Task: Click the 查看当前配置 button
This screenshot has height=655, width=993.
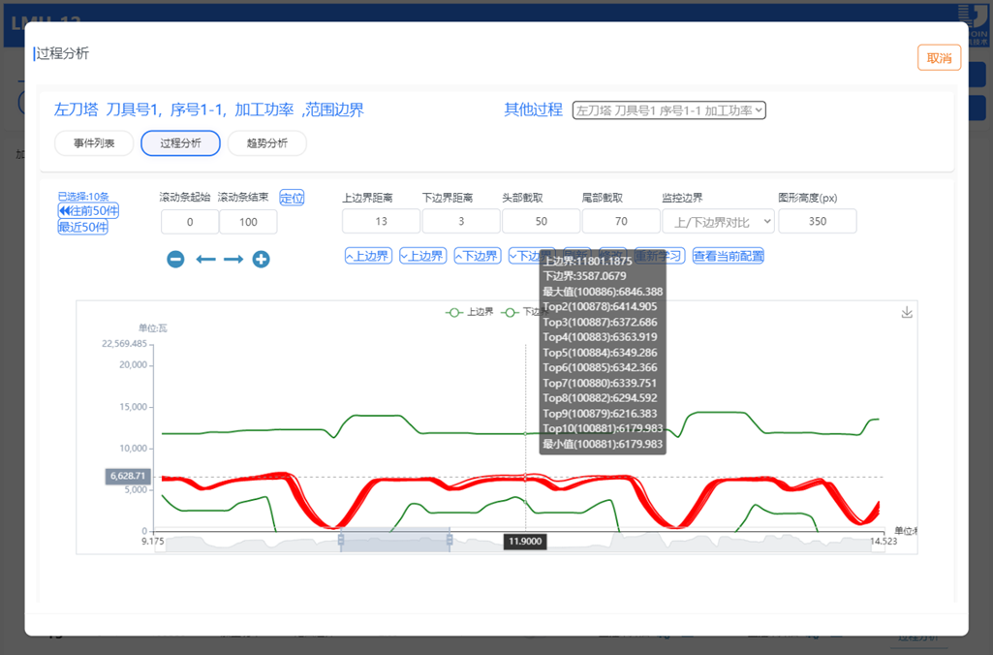Action: (729, 256)
